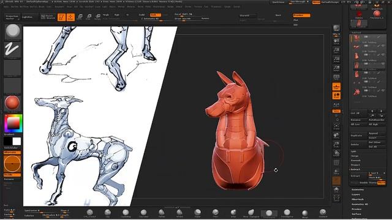392x220 pixels.
Task: Open the red material sphere picker
Action: click(x=12, y=103)
